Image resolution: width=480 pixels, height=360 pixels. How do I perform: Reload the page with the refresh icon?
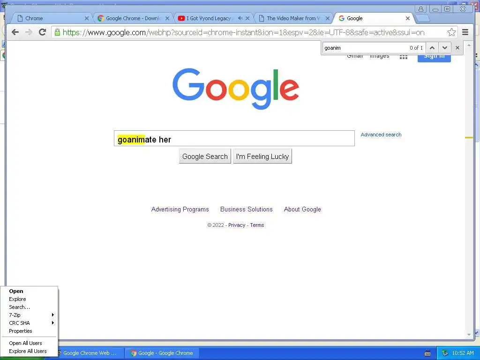[43, 32]
